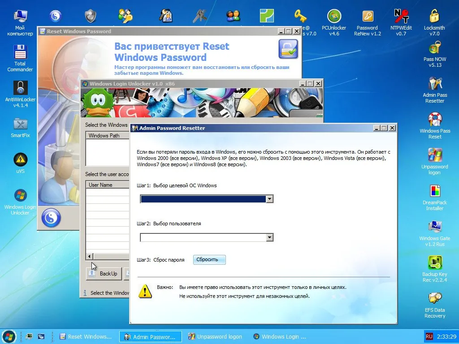
Task: Click the keys-and-badge desktop icon
Action: click(166, 16)
